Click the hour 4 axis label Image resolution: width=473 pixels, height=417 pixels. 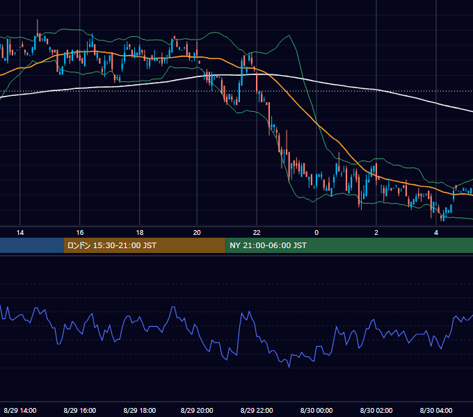[x=436, y=233]
